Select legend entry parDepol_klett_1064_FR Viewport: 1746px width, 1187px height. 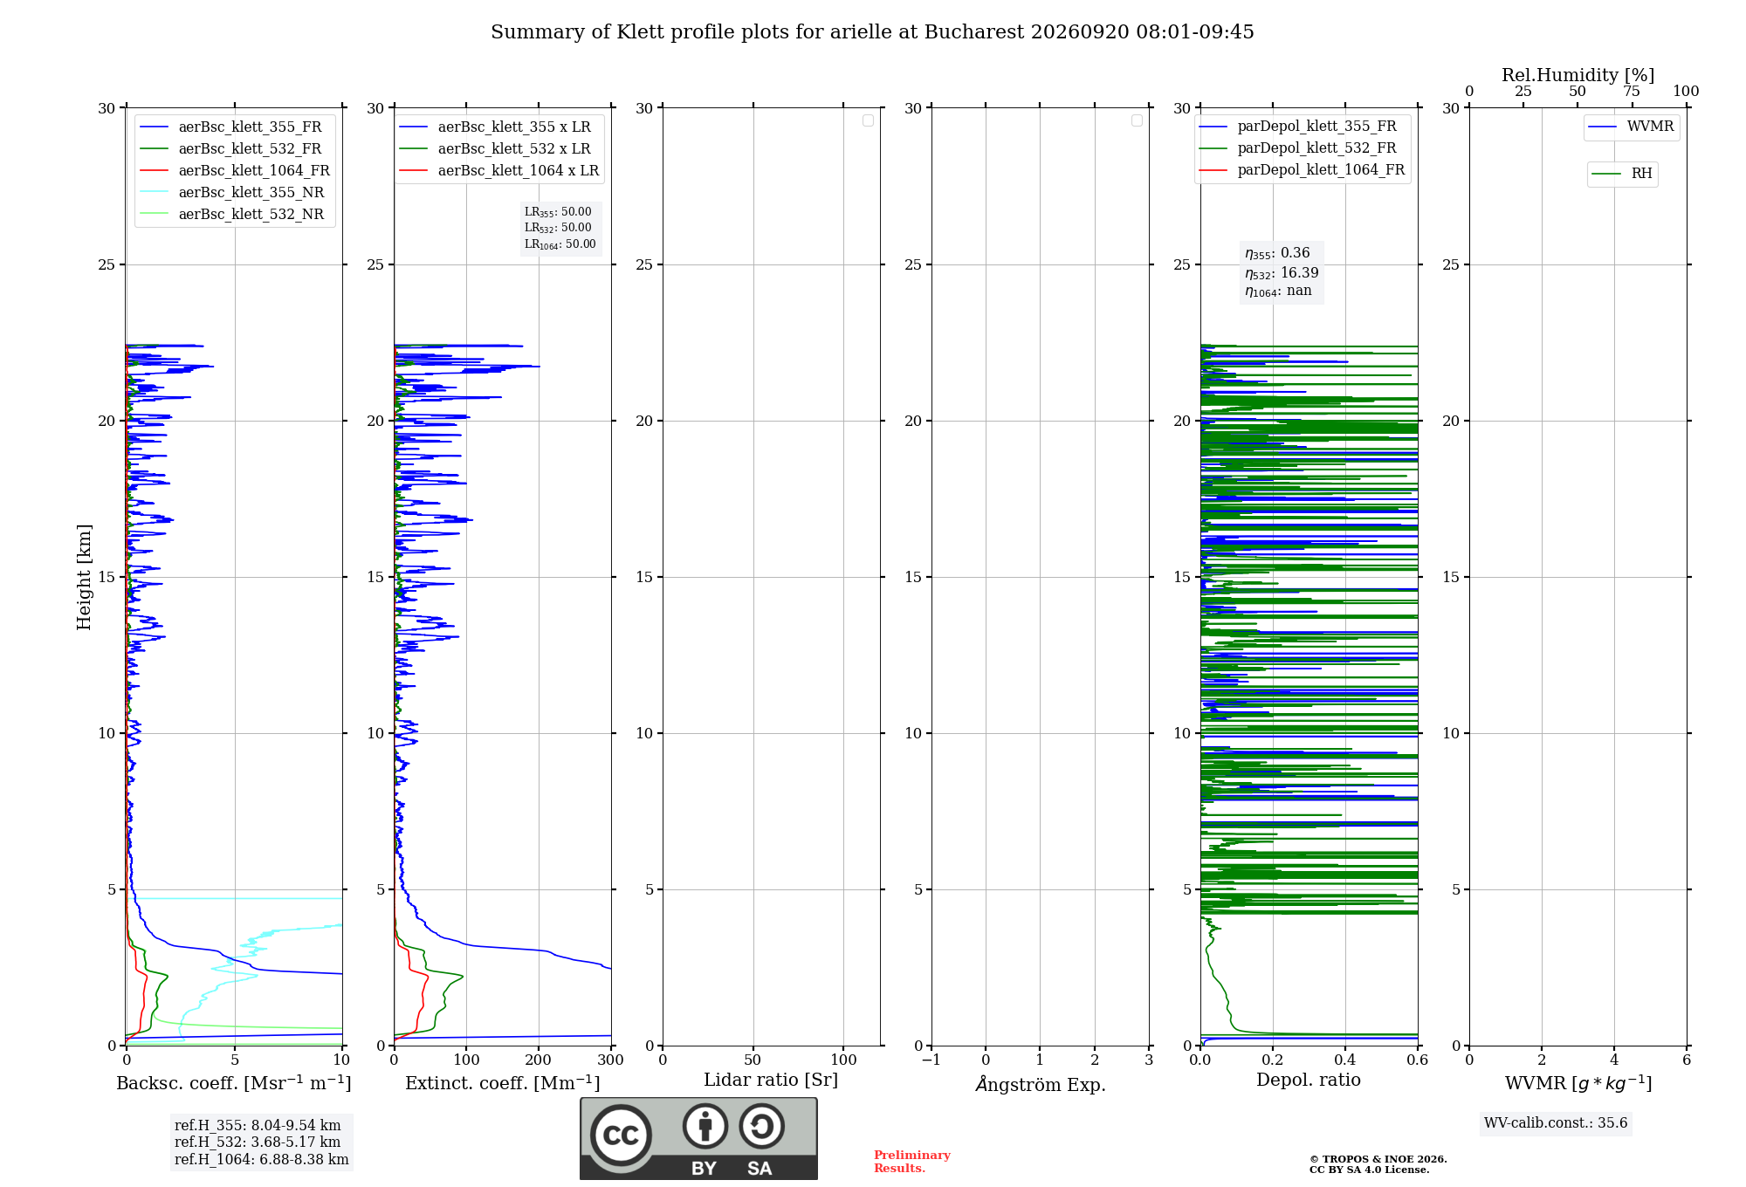pos(1303,170)
